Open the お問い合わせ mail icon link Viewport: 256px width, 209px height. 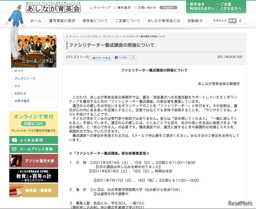(x=145, y=8)
